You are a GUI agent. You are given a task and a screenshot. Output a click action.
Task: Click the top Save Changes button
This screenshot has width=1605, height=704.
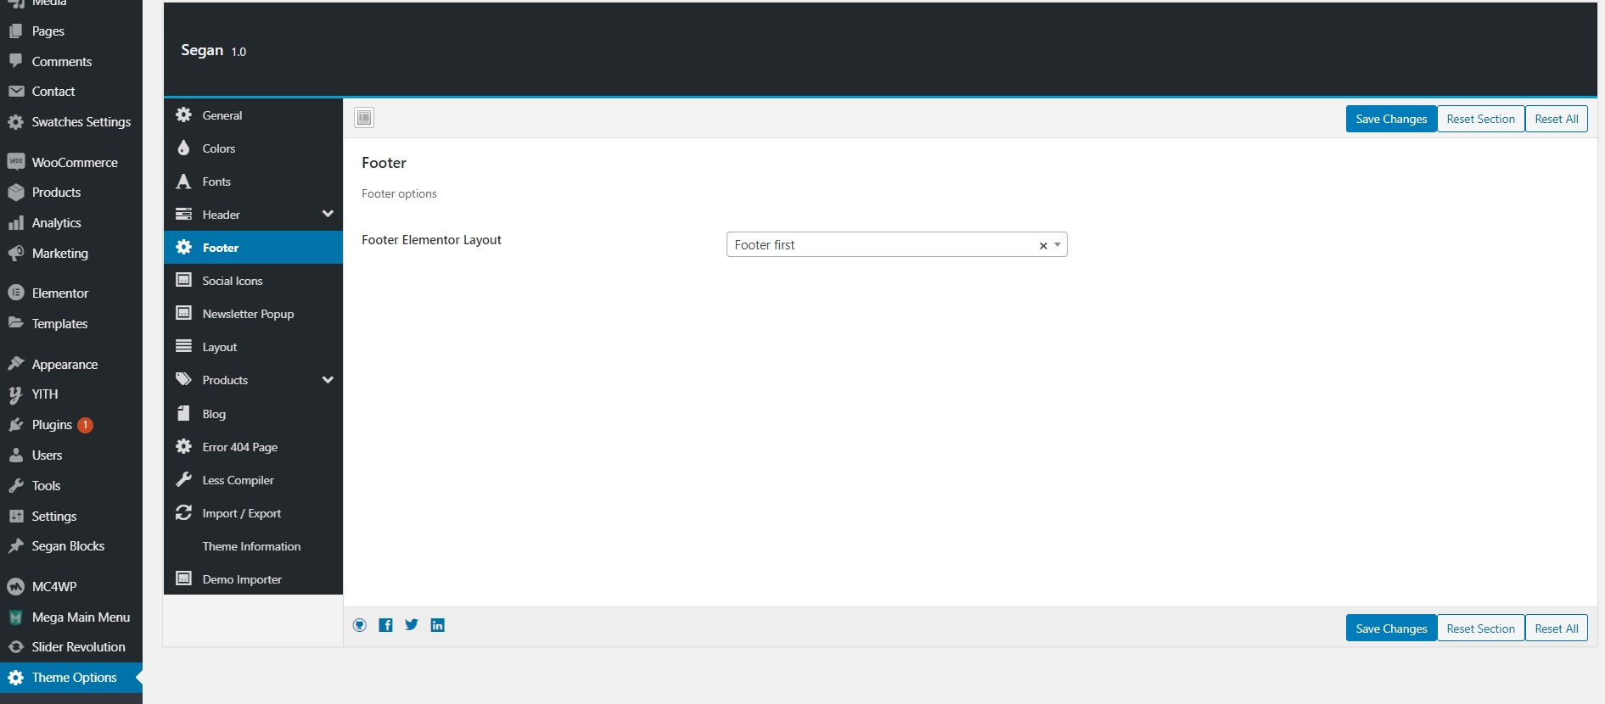(x=1391, y=119)
